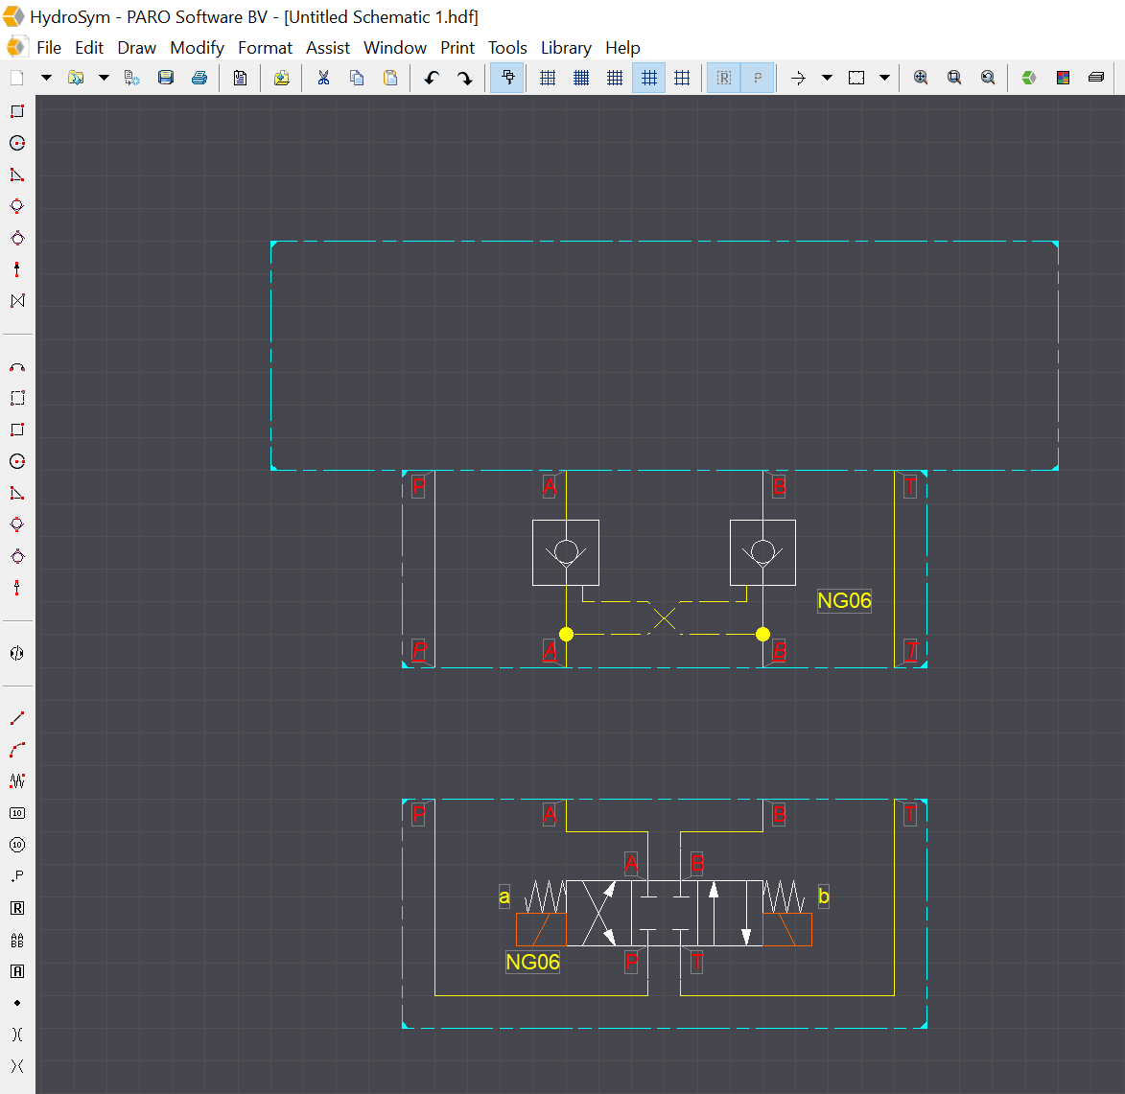Select the zigzag spring line tool
Viewport: 1125px width, 1094px height.
[17, 780]
